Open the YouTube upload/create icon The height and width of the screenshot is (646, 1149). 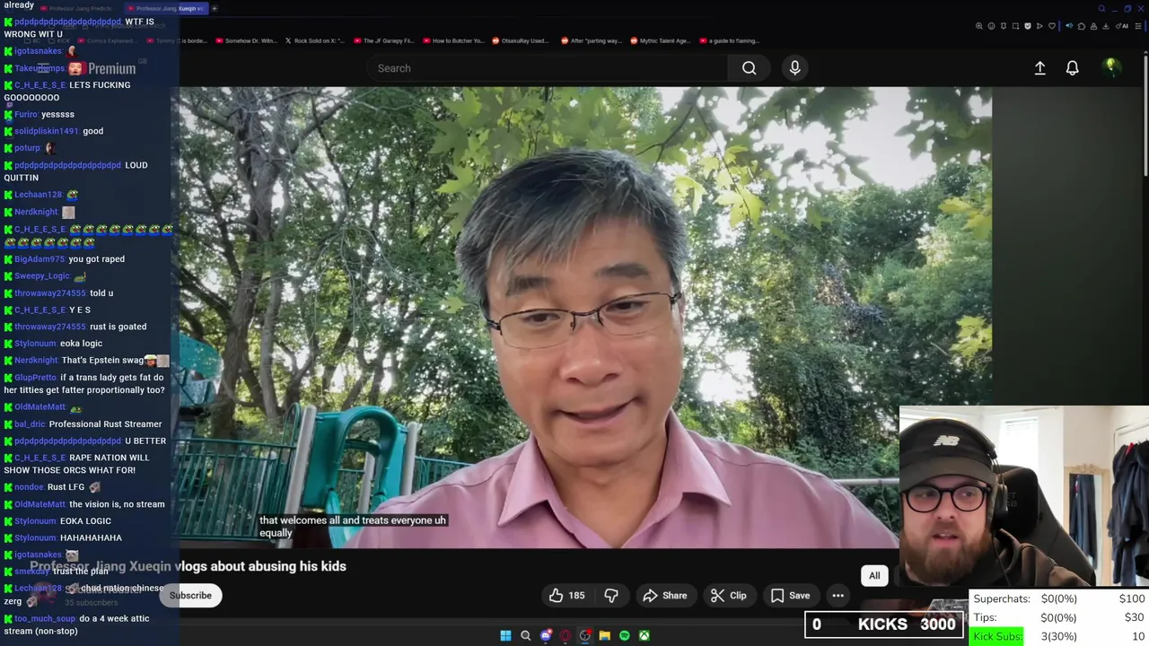[x=1039, y=68]
